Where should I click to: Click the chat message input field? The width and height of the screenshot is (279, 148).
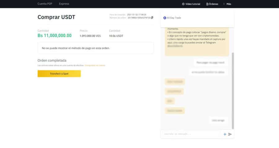tap(191, 134)
